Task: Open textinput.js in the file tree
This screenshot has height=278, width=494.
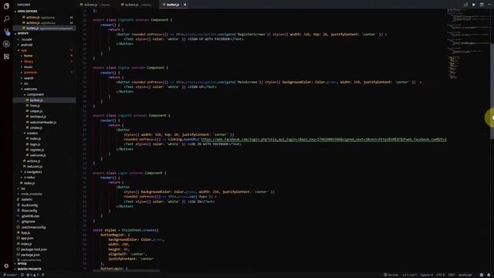Action: [38, 117]
